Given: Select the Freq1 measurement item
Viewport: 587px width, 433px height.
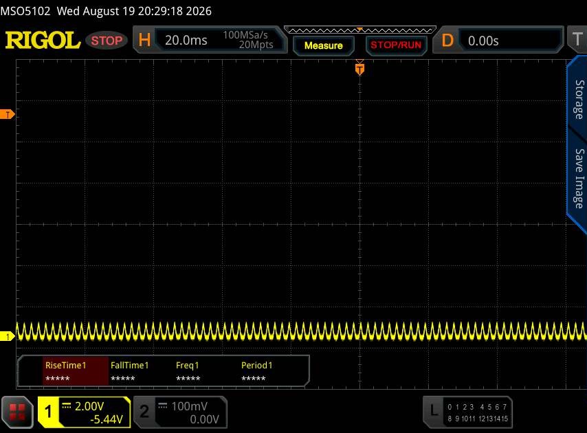Looking at the screenshot, I should pos(188,371).
